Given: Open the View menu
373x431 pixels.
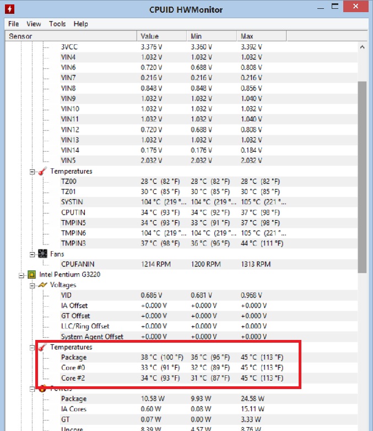Looking at the screenshot, I should point(34,24).
